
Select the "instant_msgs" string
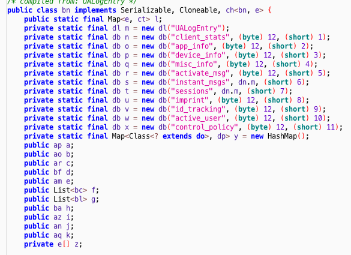tap(200, 82)
